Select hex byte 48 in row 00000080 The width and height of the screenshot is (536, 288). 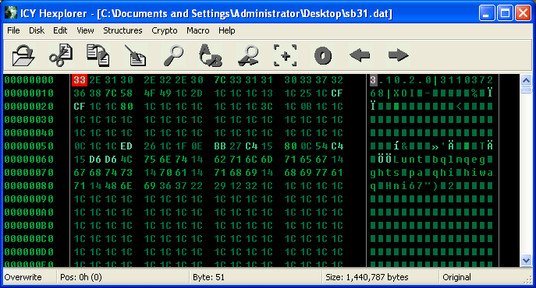pos(111,186)
